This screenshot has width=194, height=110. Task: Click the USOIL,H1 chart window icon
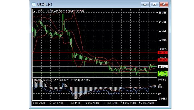pyautogui.click(x=34, y=4)
